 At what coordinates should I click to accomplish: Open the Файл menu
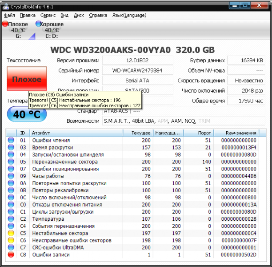tap(9, 15)
